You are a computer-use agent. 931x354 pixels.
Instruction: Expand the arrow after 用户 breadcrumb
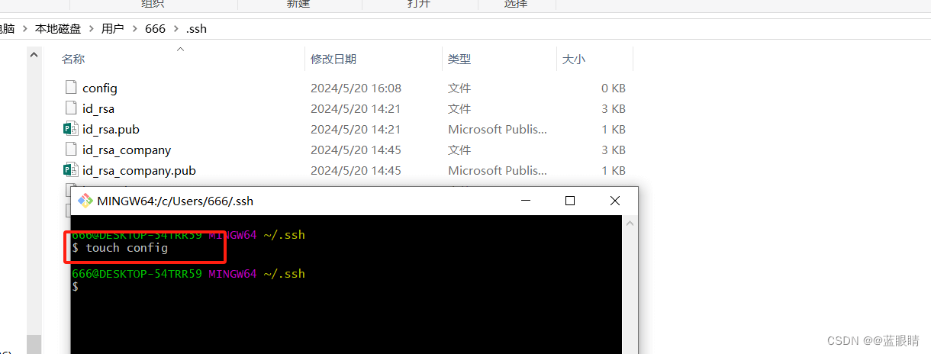134,29
